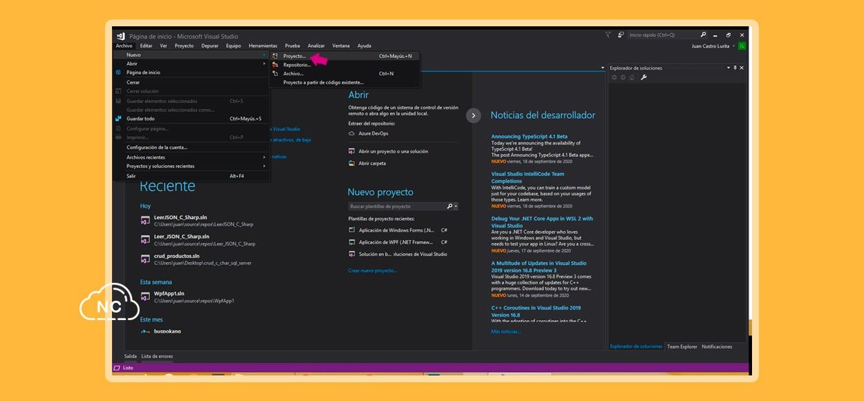Image resolution: width=864 pixels, height=401 pixels.
Task: Open the Lista de errores tab
Action: click(157, 356)
